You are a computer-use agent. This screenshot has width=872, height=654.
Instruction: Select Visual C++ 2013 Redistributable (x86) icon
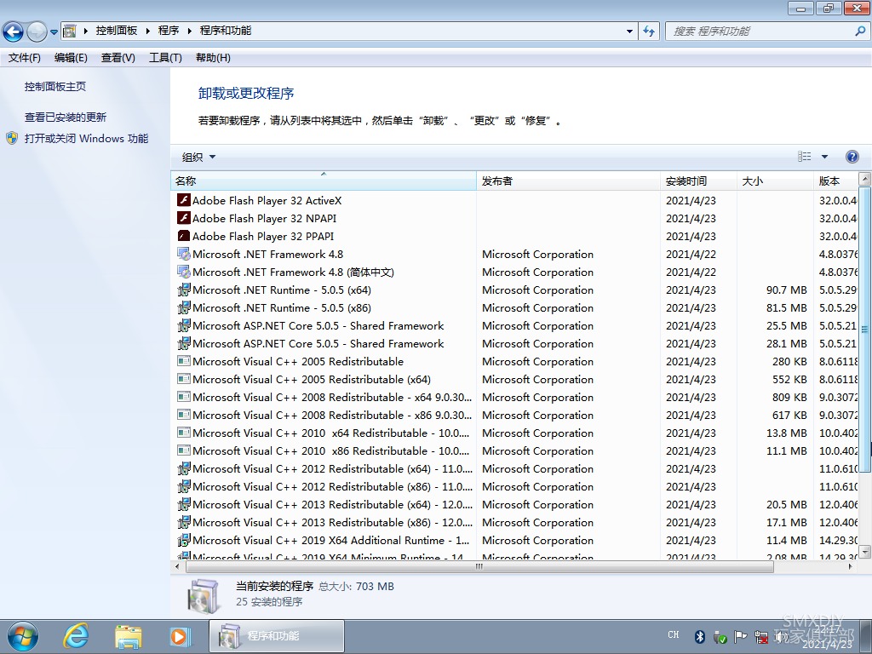point(184,522)
